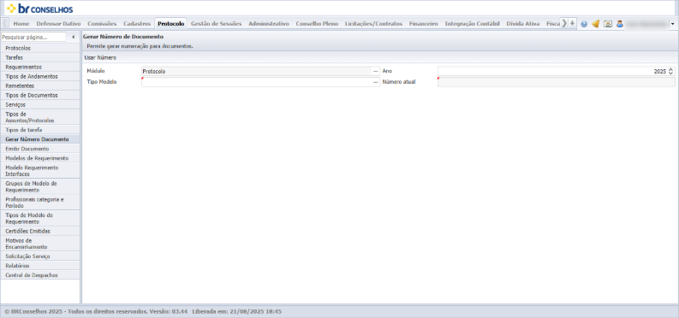
Task: Open Central de Despachos sidebar item
Action: click(40, 275)
